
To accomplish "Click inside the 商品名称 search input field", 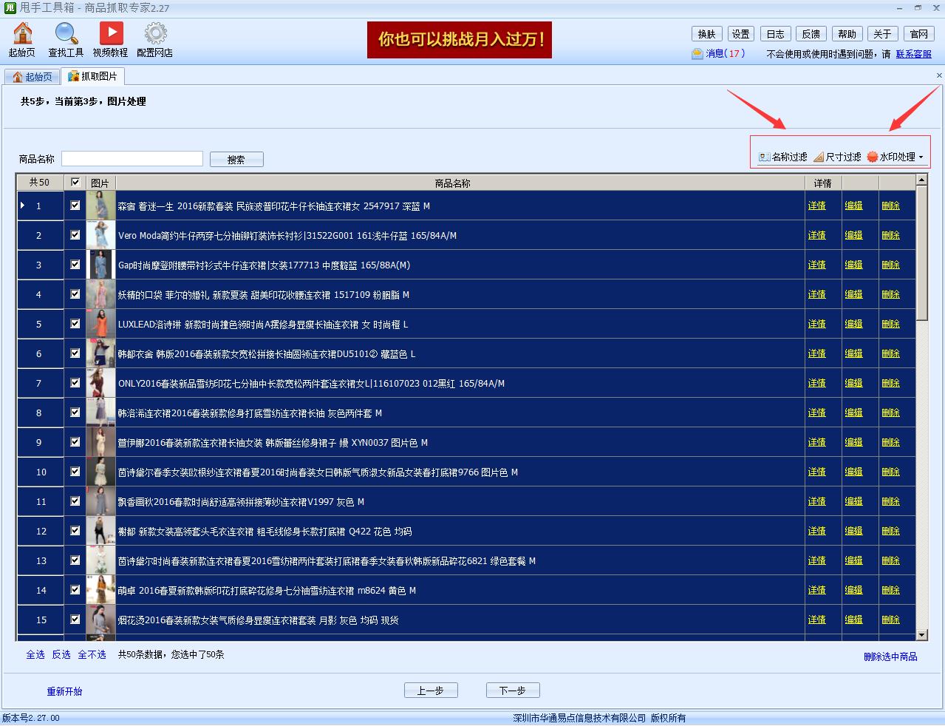I will coord(132,158).
